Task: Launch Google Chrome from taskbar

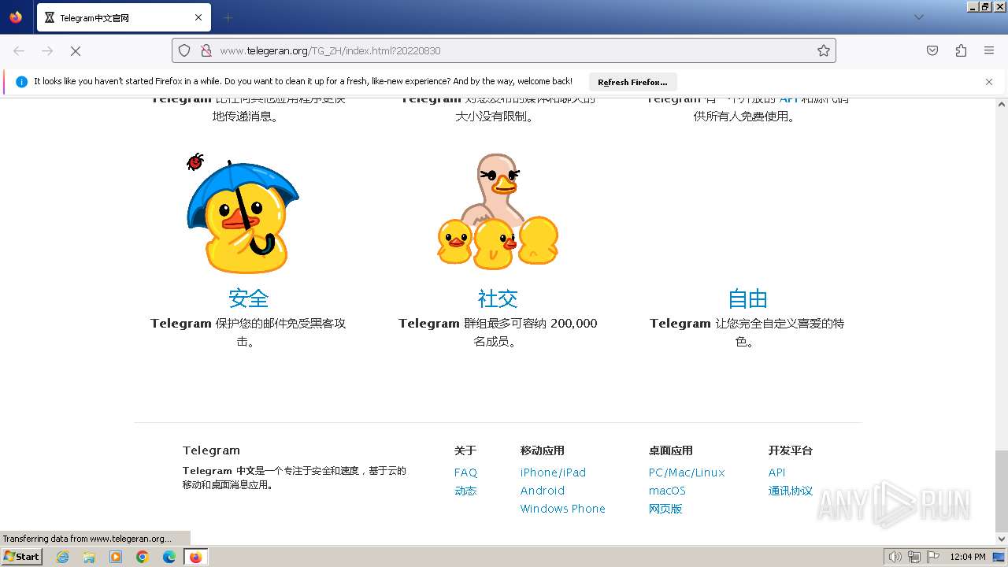Action: pos(143,557)
